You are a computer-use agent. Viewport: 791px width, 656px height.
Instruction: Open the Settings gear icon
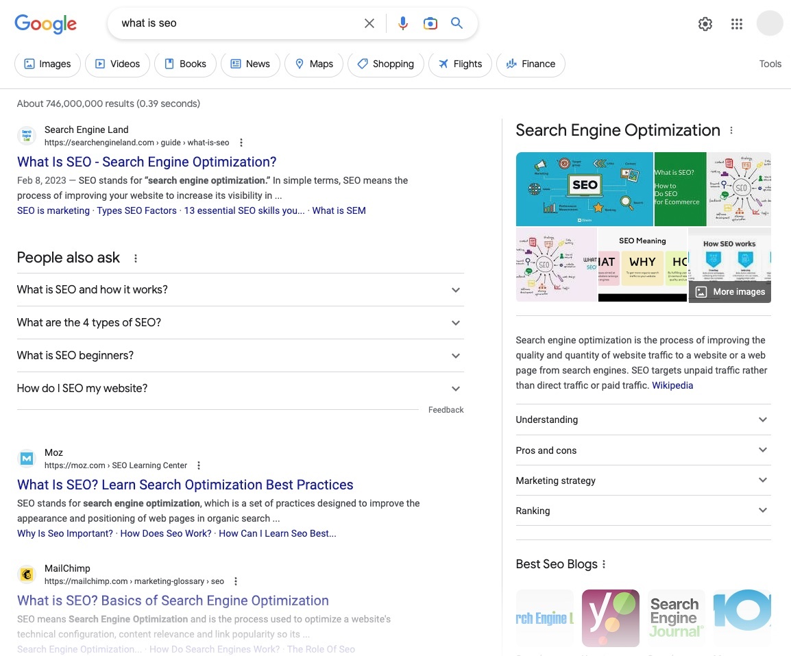tap(705, 24)
